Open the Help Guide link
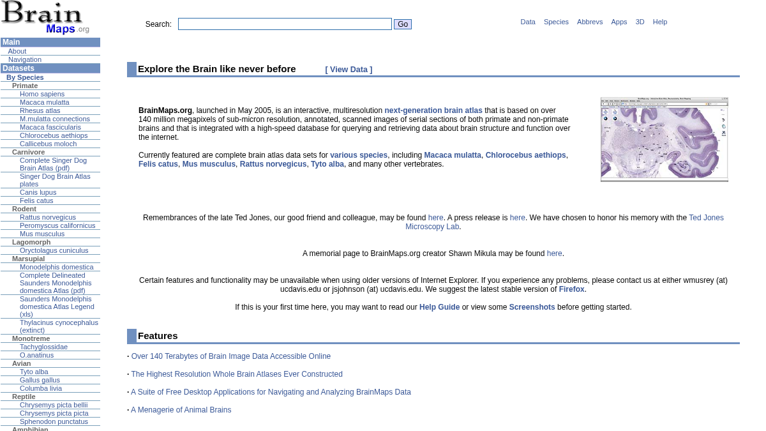This screenshot has width=766, height=431. [439, 307]
